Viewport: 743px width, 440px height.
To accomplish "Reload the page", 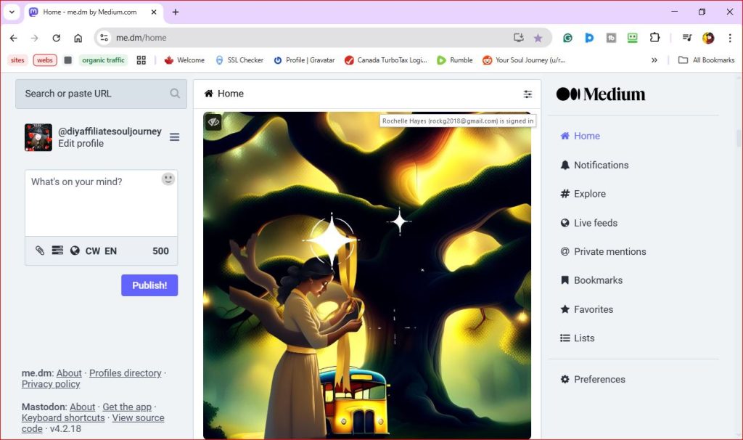I will point(57,38).
